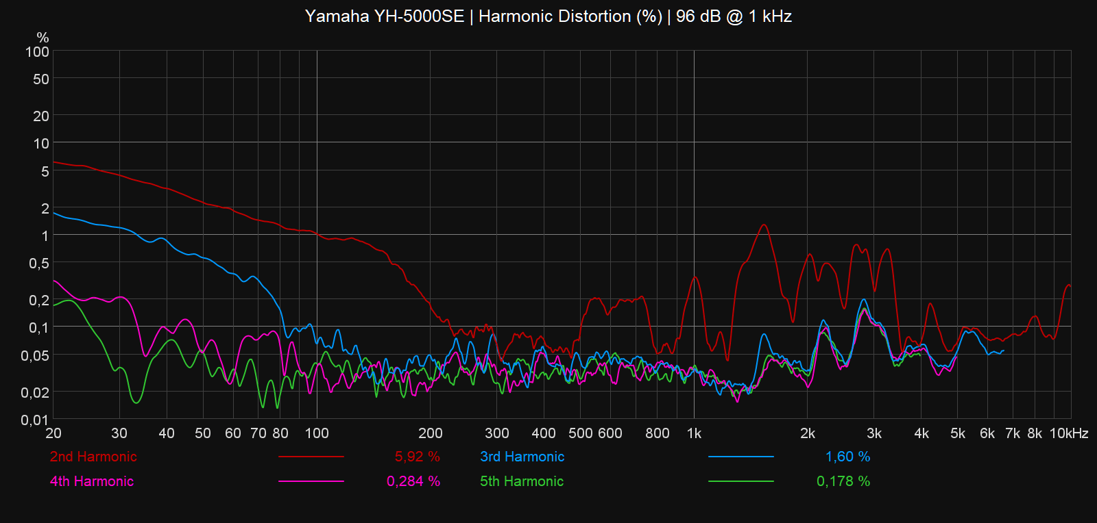Click the 5,92 % value in legend

tap(417, 457)
